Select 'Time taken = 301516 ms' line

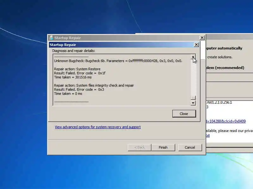73,77
